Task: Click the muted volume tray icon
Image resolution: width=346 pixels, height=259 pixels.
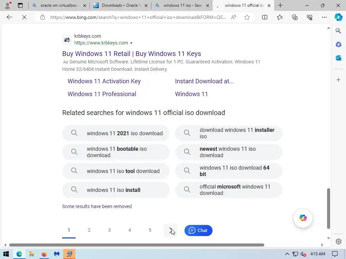Action: [303, 254]
